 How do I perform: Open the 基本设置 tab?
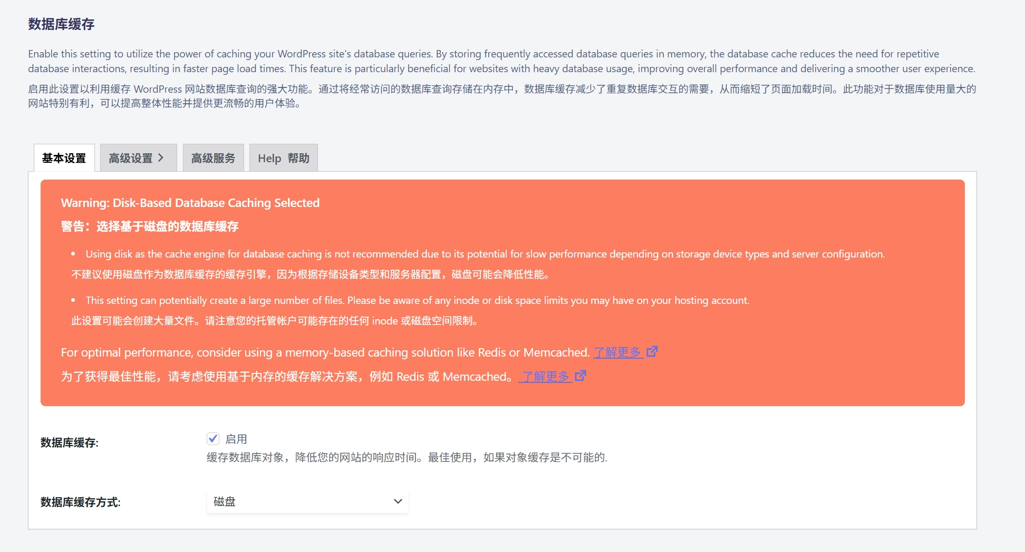(x=64, y=158)
